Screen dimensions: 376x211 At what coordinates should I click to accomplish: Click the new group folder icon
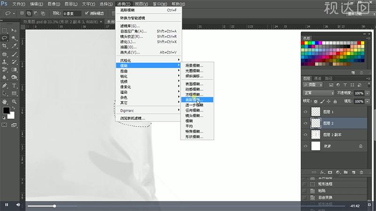pos(345,172)
